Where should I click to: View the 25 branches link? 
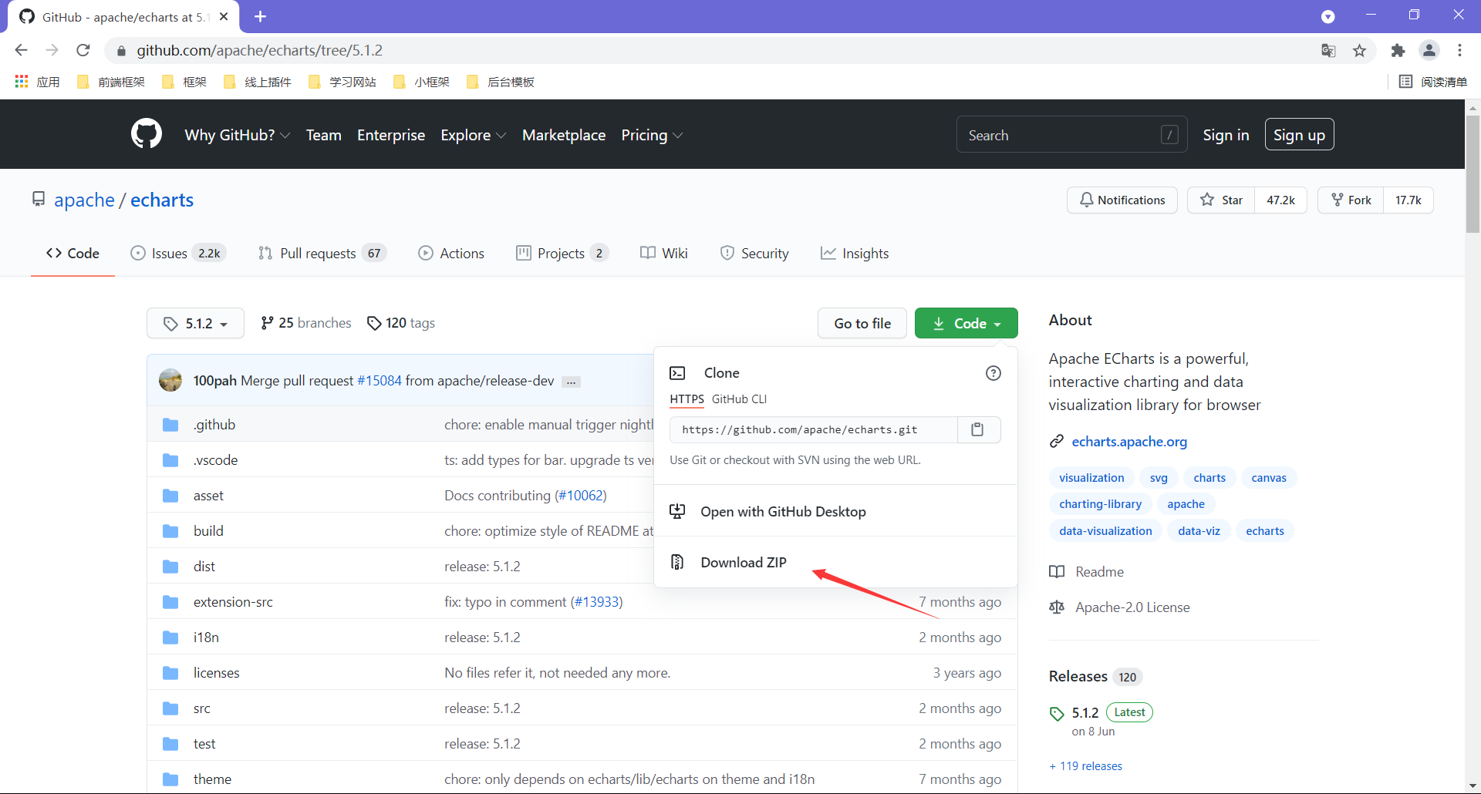(306, 323)
